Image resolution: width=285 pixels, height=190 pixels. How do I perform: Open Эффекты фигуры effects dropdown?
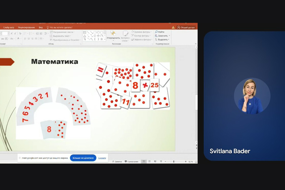pos(142,40)
